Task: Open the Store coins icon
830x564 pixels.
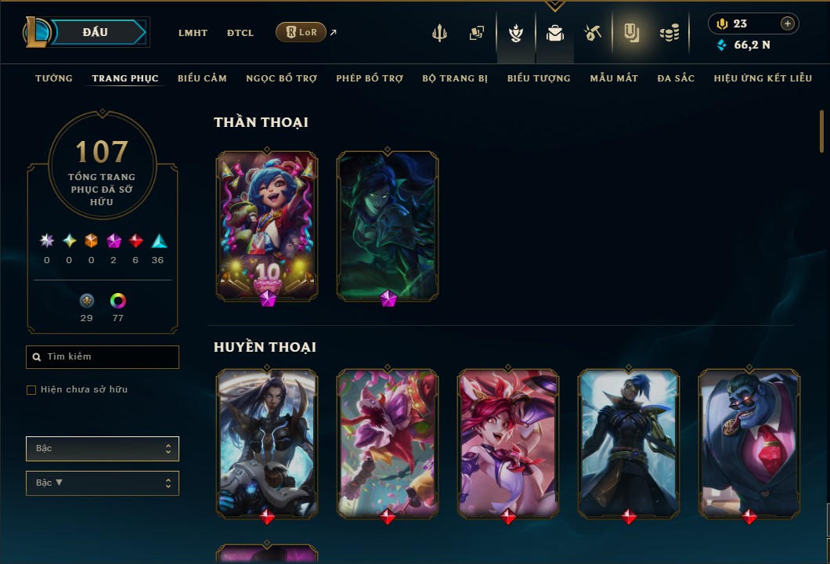Action: pos(669,33)
